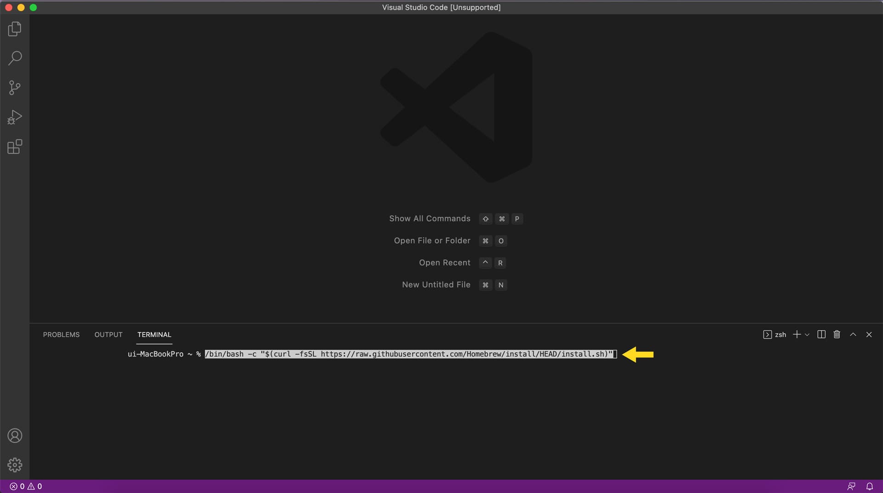Click the notifications bell in status bar
Viewport: 883px width, 493px height.
(x=870, y=486)
